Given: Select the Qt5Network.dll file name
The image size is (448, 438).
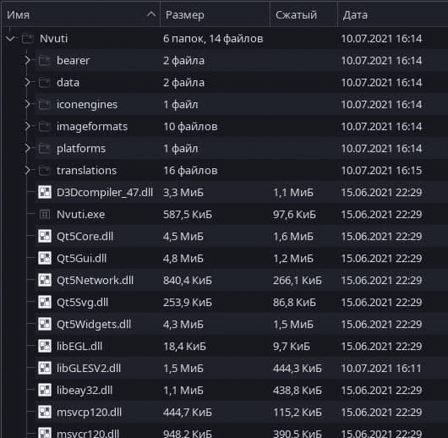Looking at the screenshot, I should (96, 281).
